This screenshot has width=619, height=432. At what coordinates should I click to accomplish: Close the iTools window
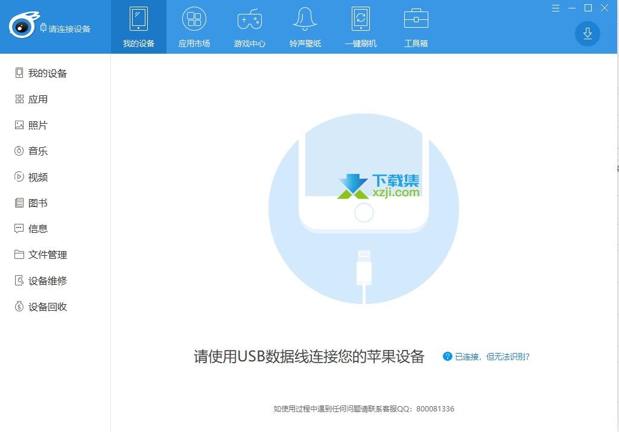point(605,8)
